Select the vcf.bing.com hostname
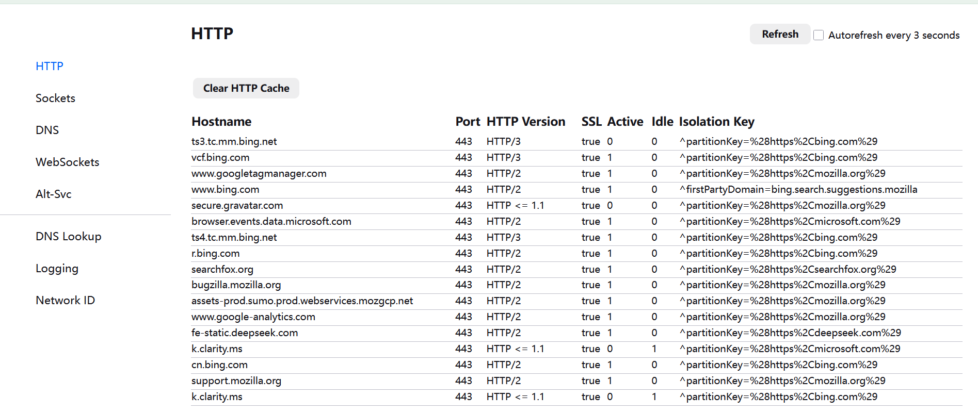Viewport: 978px width, 413px height. coord(220,157)
